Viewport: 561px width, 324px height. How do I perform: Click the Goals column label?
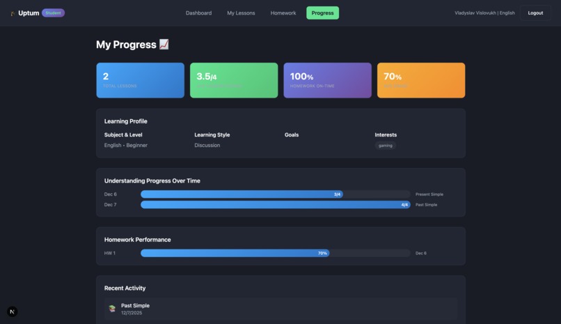[292, 134]
